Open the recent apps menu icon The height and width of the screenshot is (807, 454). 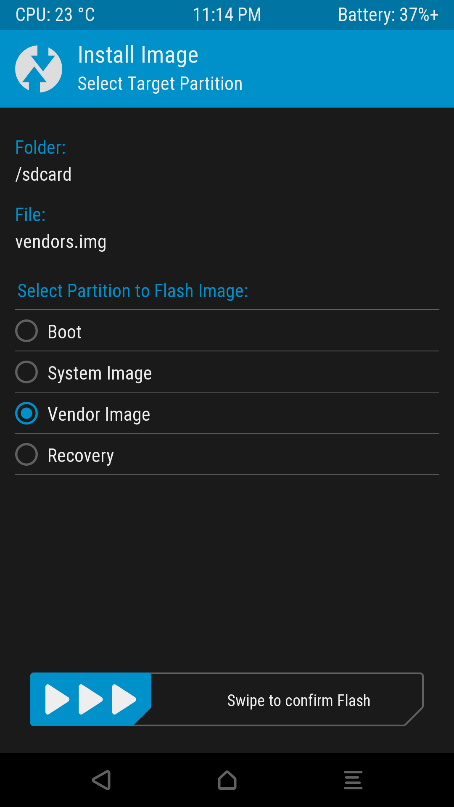click(353, 780)
